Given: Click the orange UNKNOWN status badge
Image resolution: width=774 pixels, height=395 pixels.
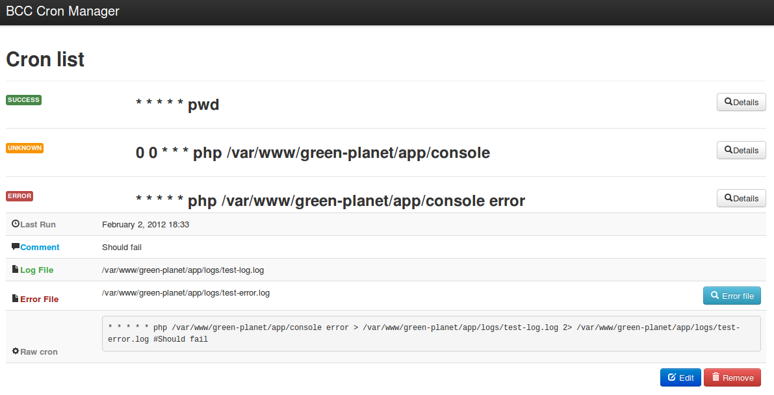Looking at the screenshot, I should 25,147.
